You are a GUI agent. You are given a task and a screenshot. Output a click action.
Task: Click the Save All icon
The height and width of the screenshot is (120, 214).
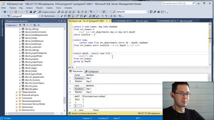[34, 12]
